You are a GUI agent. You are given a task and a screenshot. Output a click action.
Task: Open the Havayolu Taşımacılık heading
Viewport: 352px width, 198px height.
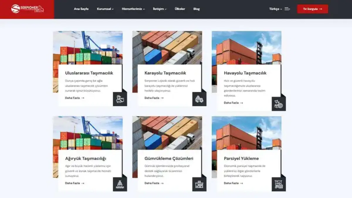(245, 73)
